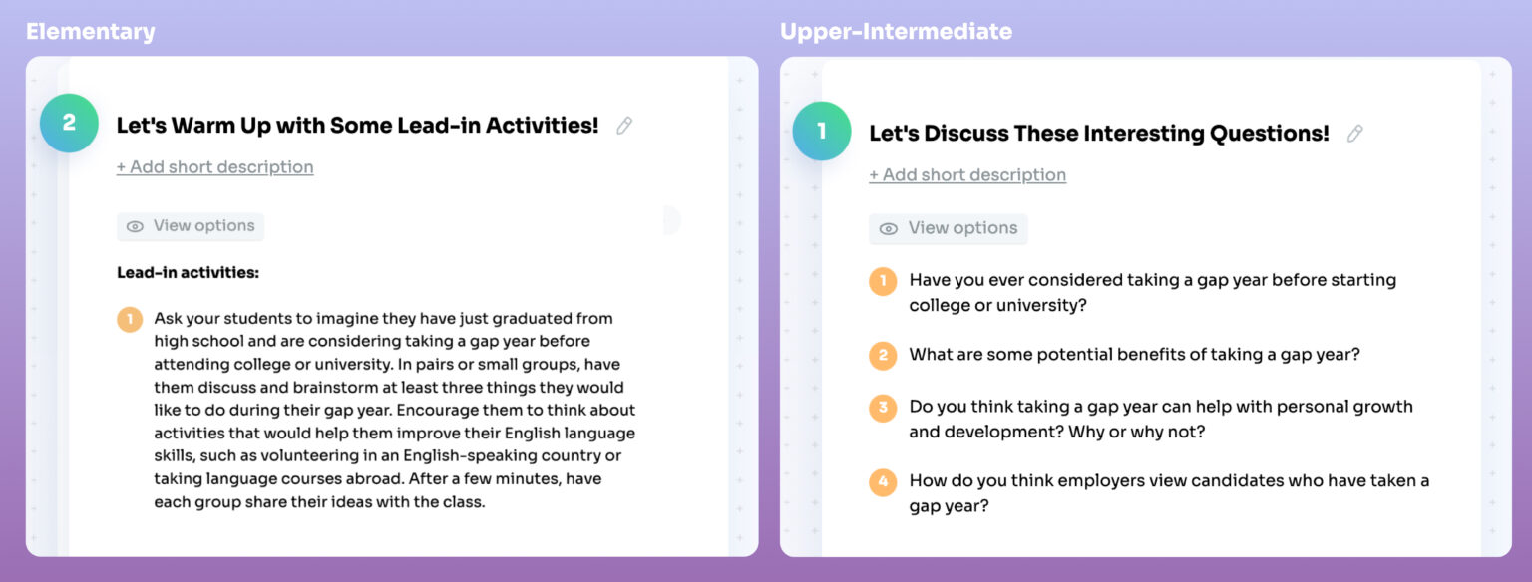Edit the Elementary lesson title with pencil icon

[x=624, y=126]
